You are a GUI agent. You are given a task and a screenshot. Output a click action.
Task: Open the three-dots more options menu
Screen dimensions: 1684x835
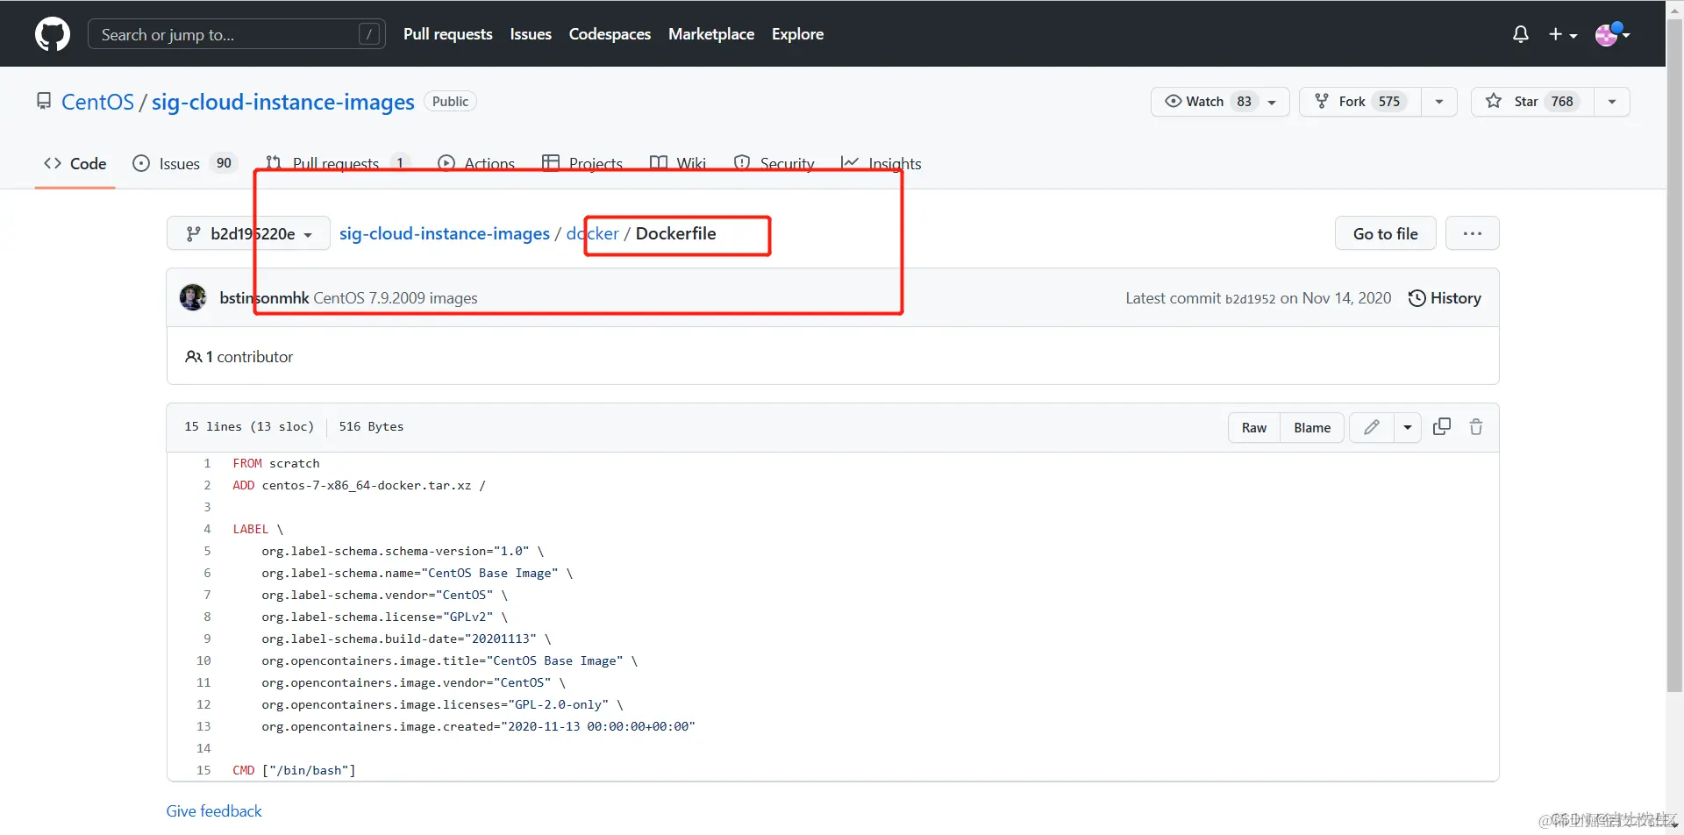(1473, 233)
